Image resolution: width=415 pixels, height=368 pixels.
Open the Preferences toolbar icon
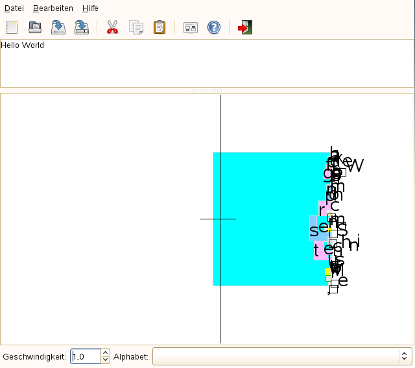(191, 27)
